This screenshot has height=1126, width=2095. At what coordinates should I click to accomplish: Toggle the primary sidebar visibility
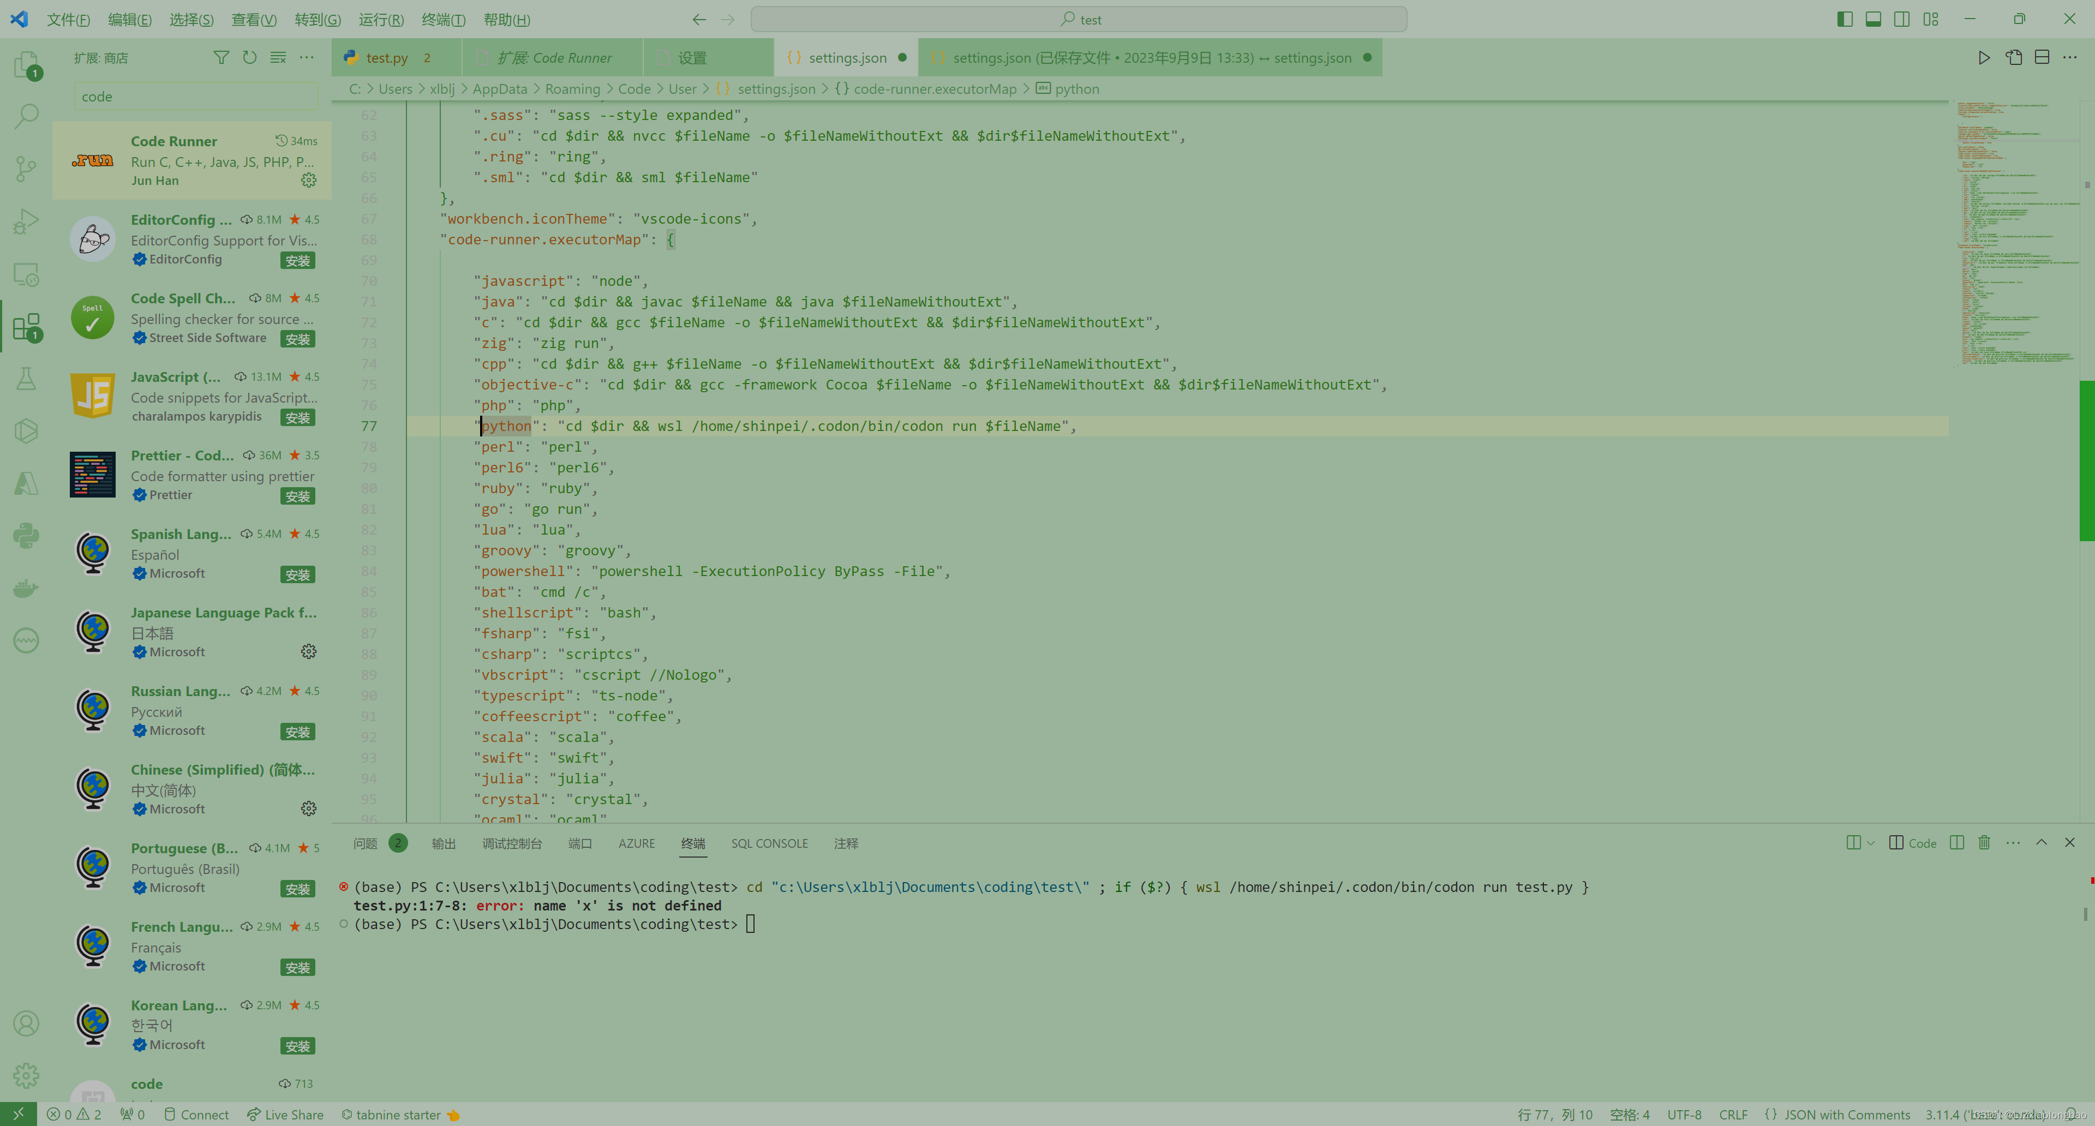[x=1843, y=18]
